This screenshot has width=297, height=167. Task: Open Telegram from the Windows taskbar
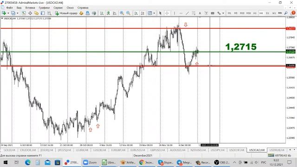tap(184, 162)
